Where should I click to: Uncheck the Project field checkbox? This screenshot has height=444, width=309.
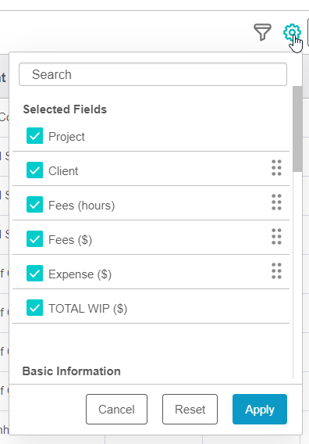35,136
